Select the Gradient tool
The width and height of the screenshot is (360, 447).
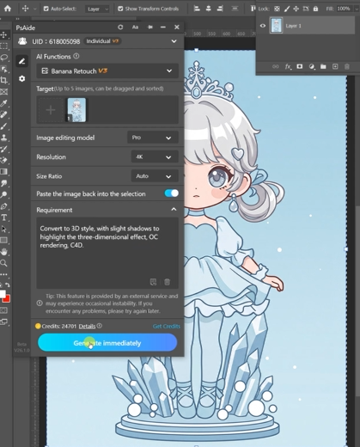(x=3, y=172)
